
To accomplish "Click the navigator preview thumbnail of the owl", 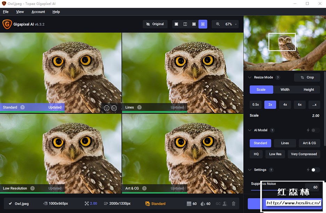I will (x=285, y=43).
